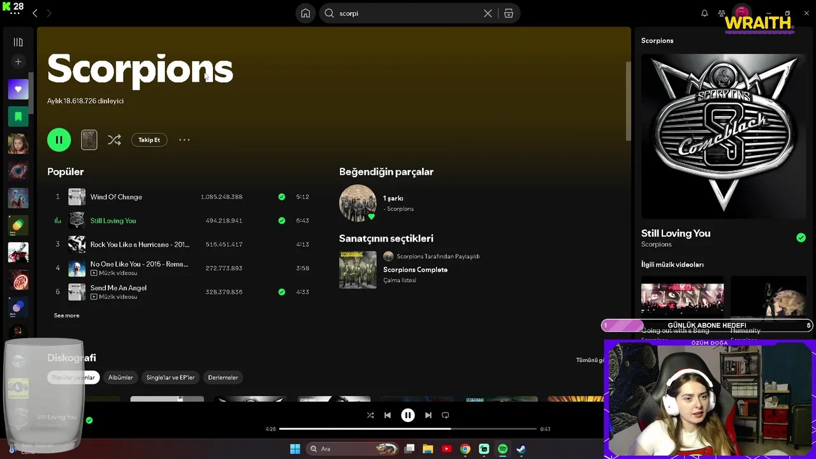Open the Windows Start menu
Viewport: 816px width, 459px height.
295,449
